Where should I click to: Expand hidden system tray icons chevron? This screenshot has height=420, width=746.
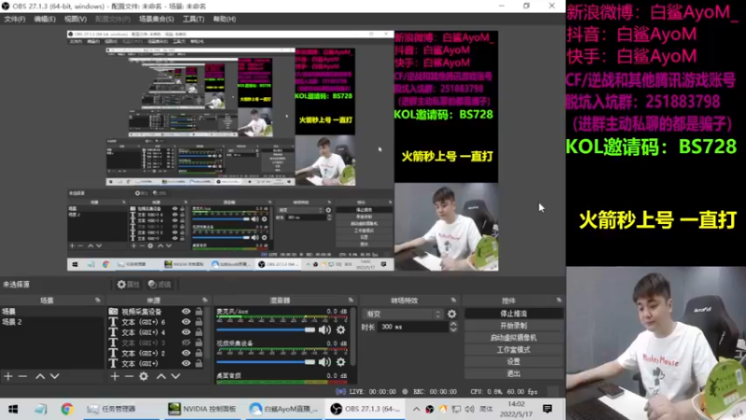point(416,409)
